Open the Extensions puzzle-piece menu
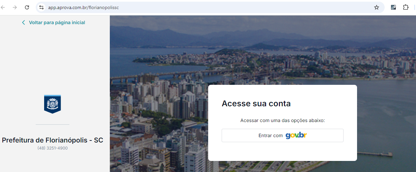Screen dimensions: 416x172 406,7
